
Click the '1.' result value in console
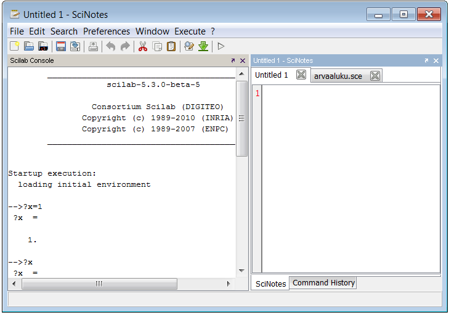[x=33, y=240]
